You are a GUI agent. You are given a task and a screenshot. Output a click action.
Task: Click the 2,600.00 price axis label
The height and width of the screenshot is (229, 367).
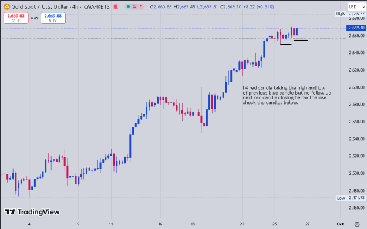point(356,87)
